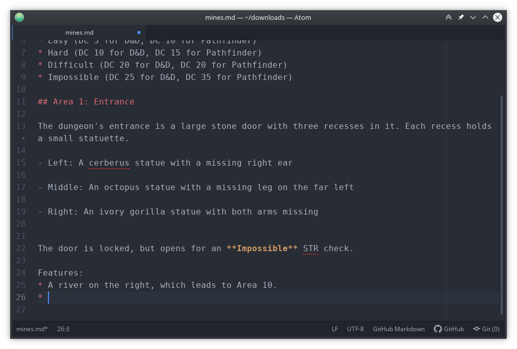
Task: Toggle keep-window-above with the double-chevron icon
Action: (x=448, y=17)
